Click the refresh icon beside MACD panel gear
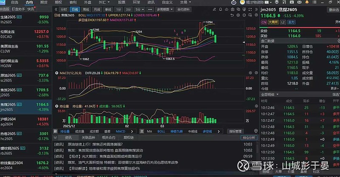Viewport: 340px width, 177px height. [250, 73]
